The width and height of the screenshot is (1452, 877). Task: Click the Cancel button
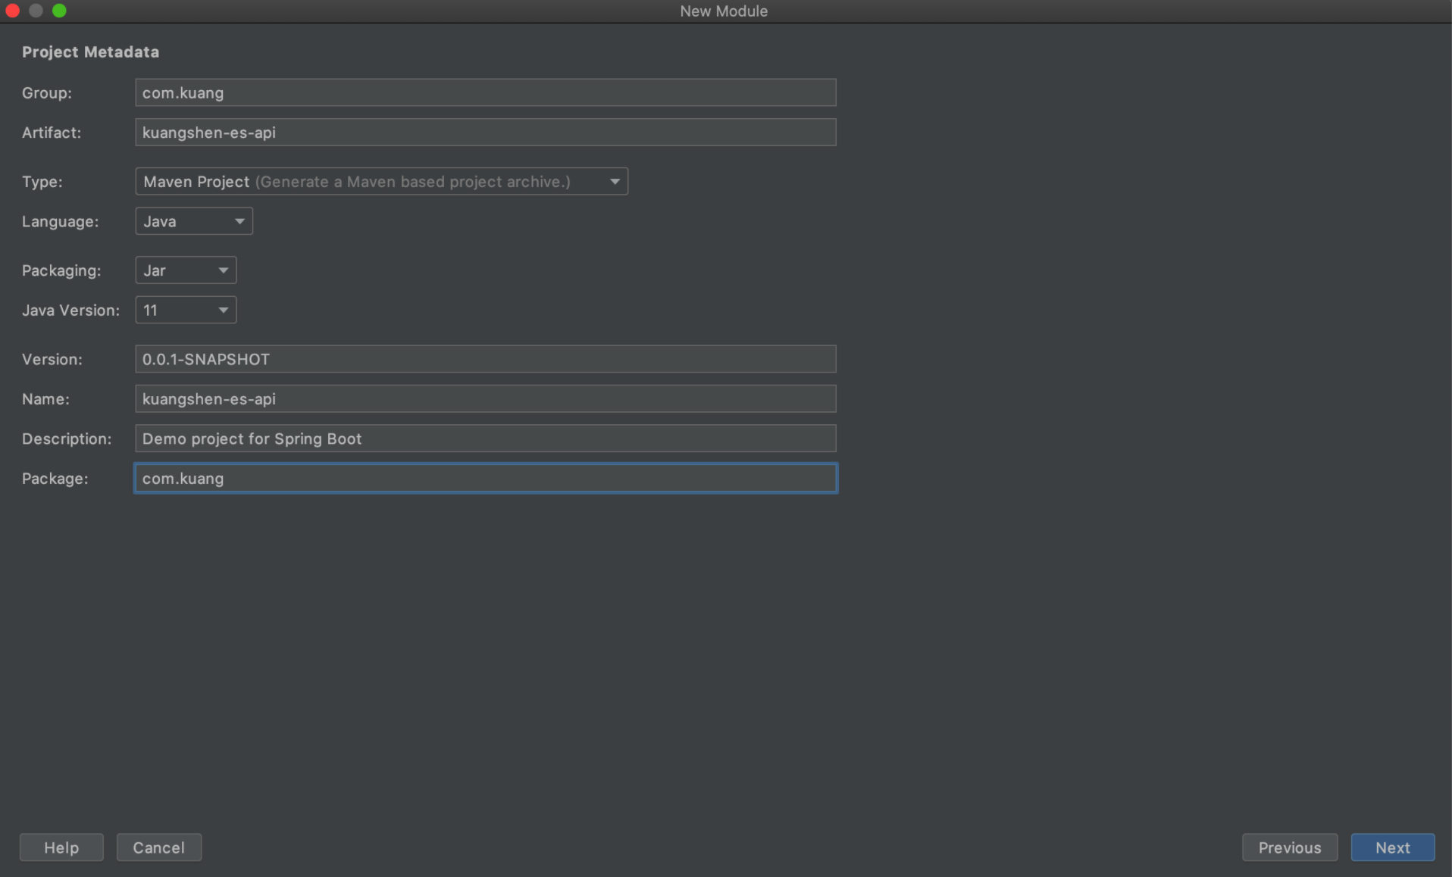[159, 847]
